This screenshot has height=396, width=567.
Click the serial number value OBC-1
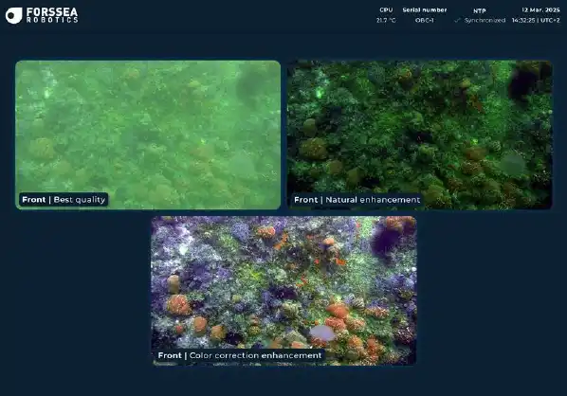click(425, 20)
